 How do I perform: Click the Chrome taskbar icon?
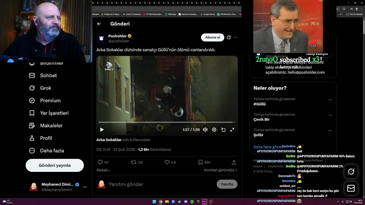pos(161,202)
